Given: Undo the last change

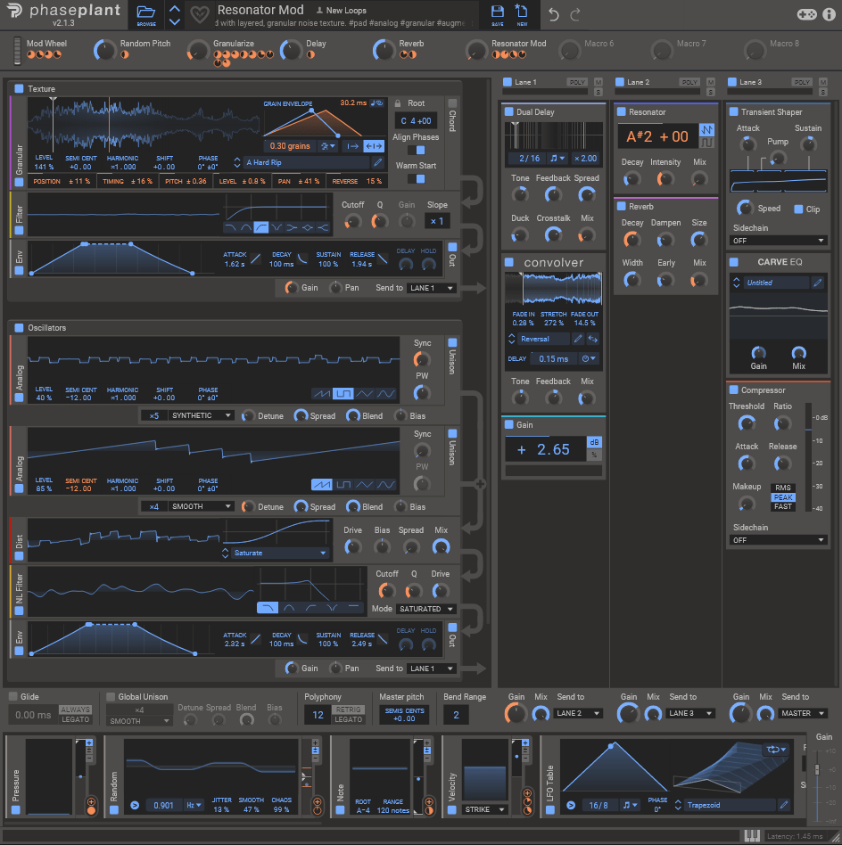Looking at the screenshot, I should click(553, 14).
